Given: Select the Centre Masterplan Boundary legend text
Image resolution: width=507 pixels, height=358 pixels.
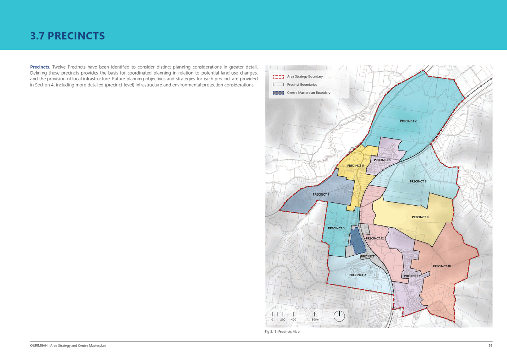Looking at the screenshot, I should click(x=309, y=93).
